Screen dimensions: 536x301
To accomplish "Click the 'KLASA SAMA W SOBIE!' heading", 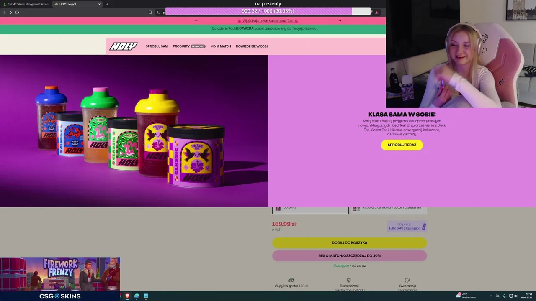I will pos(402,115).
